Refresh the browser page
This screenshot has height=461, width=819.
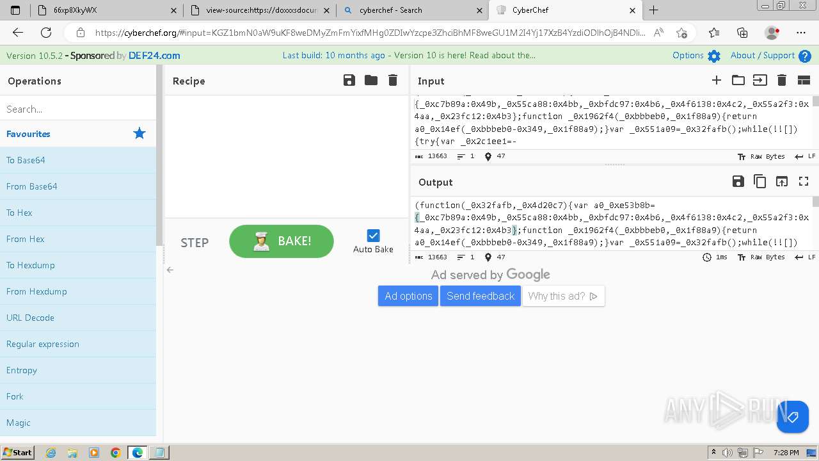pos(46,33)
